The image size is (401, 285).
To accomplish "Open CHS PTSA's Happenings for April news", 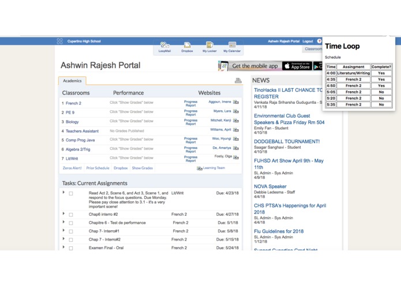I will pyautogui.click(x=290, y=209).
